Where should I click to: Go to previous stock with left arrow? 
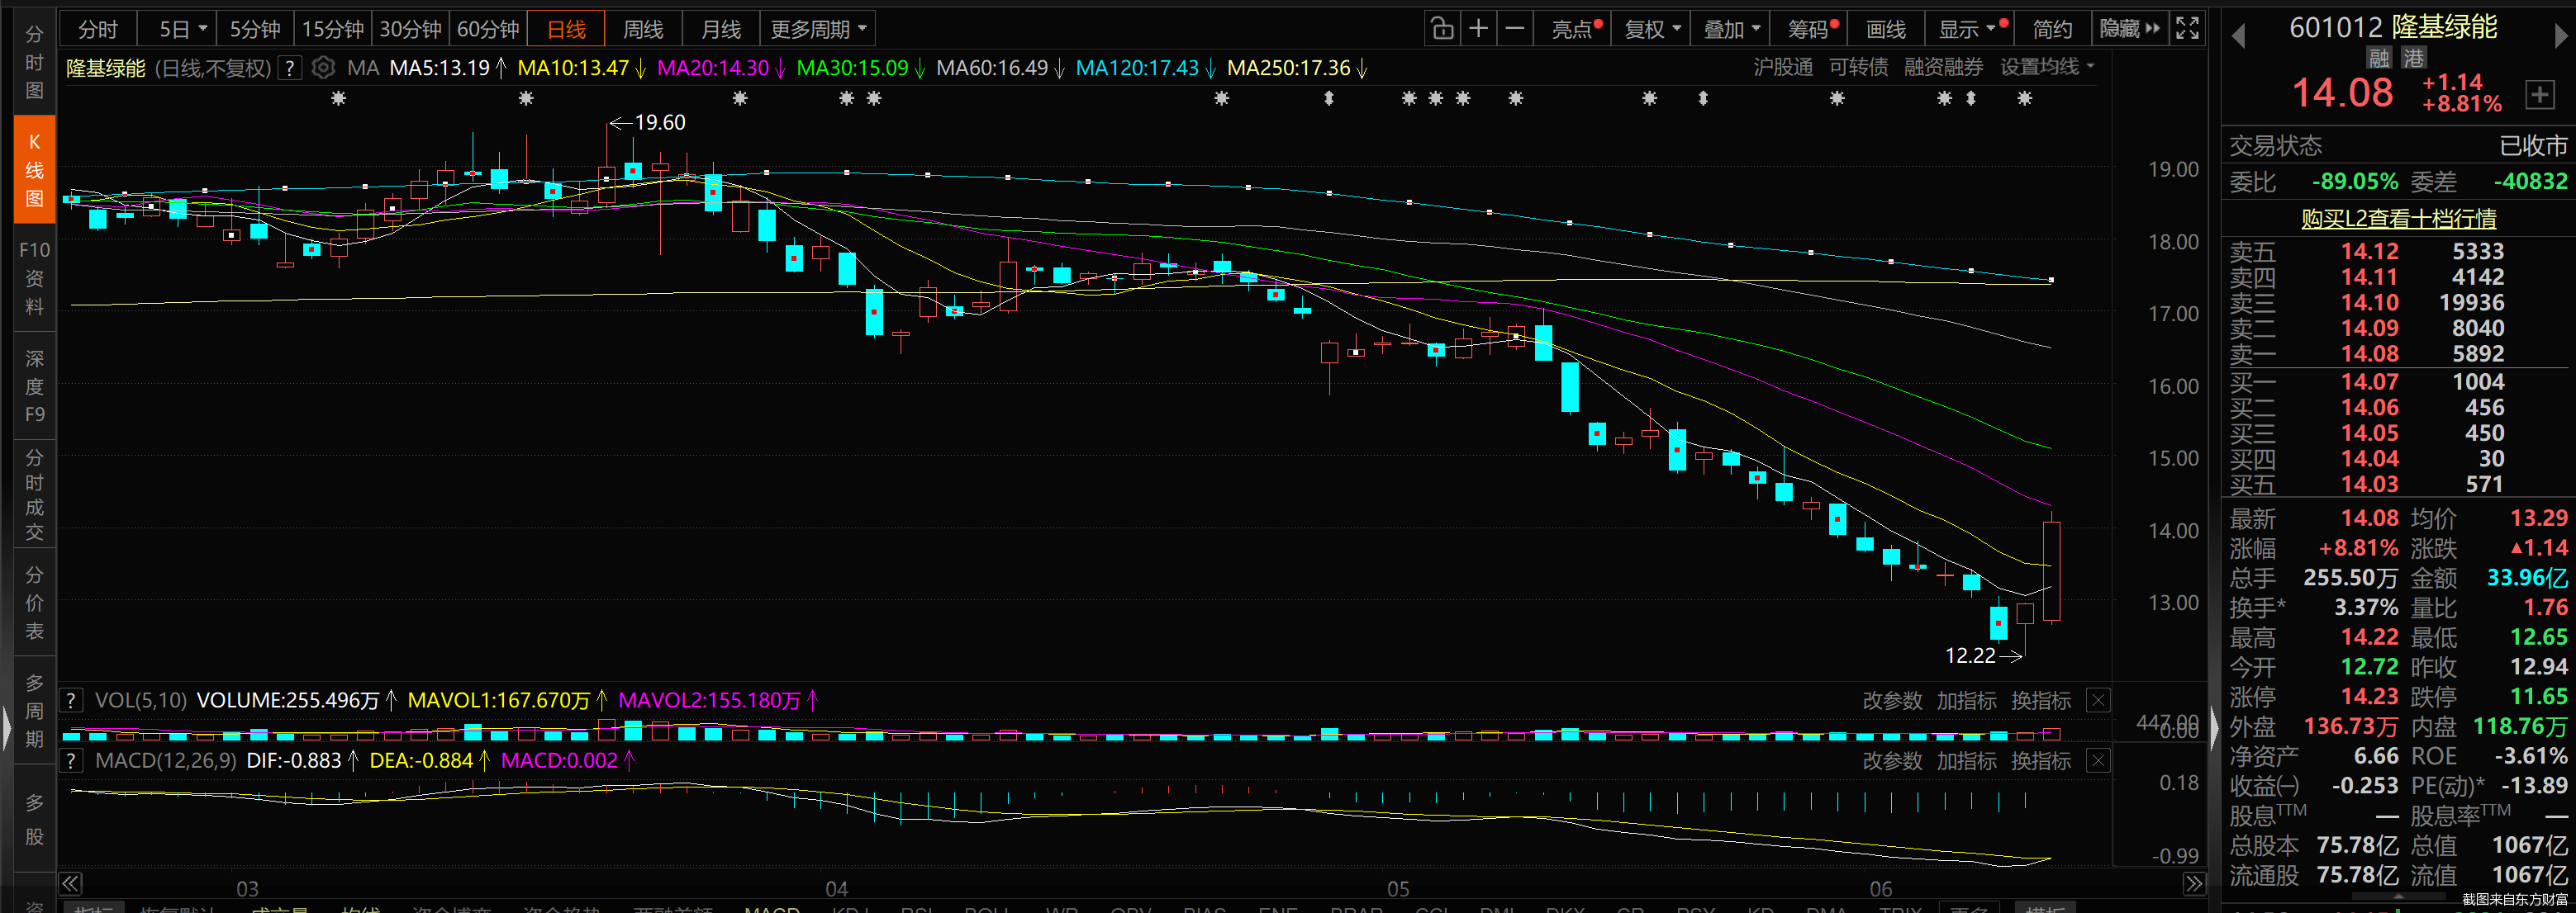(2238, 36)
